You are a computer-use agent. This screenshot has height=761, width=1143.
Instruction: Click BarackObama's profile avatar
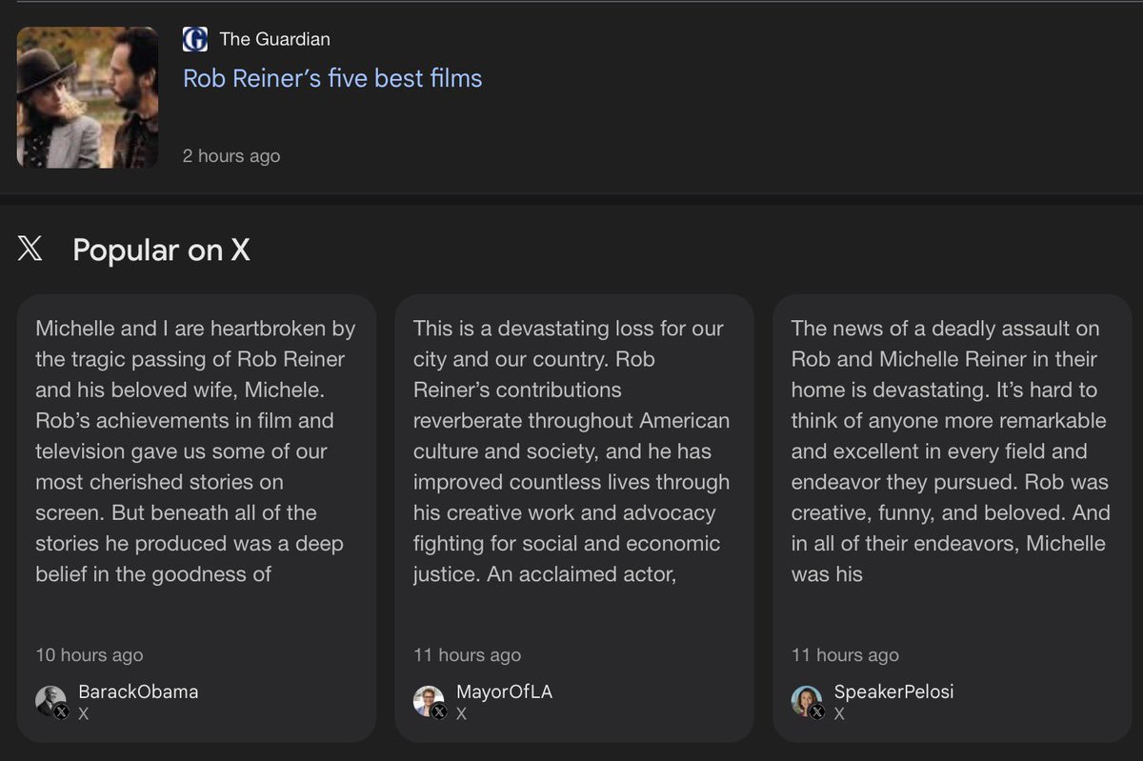(51, 701)
